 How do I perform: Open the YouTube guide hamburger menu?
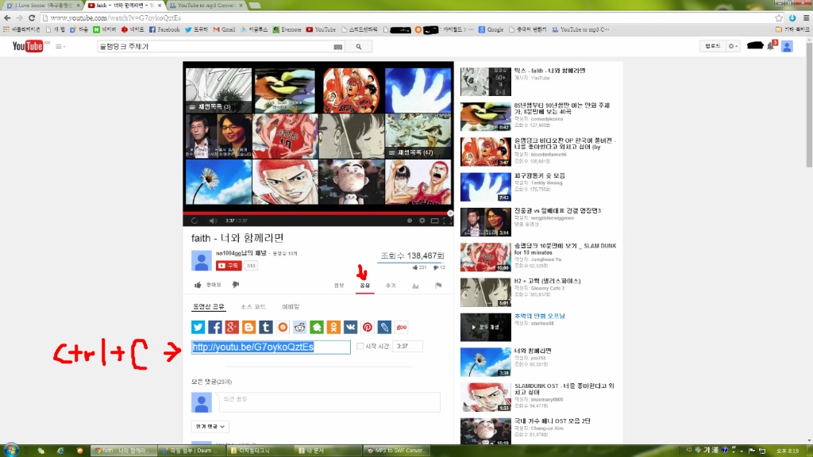(59, 46)
